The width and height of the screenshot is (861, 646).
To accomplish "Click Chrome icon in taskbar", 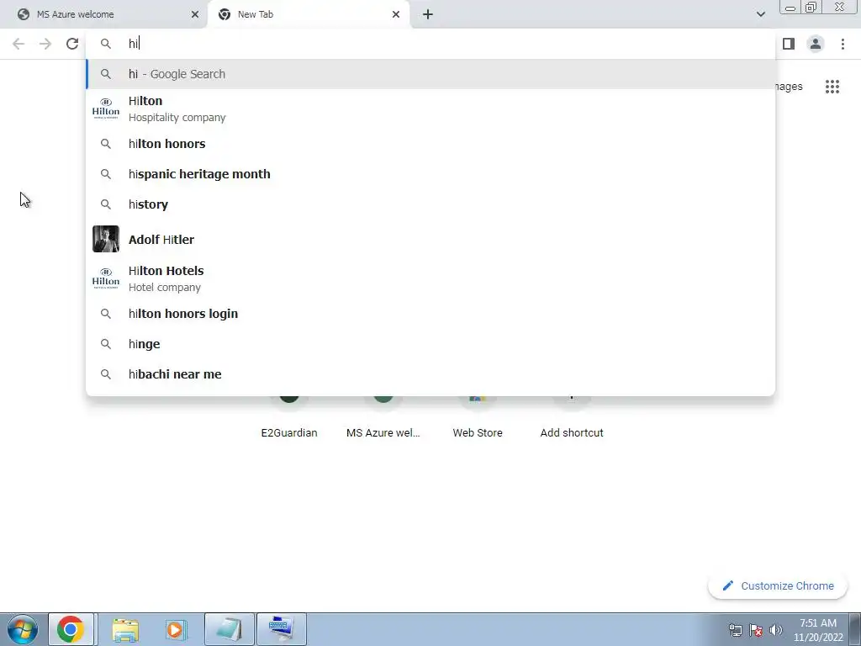I will pos(71,629).
